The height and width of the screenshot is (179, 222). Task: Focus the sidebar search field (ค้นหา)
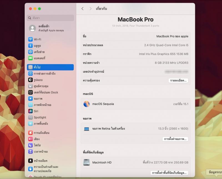tap(50, 18)
